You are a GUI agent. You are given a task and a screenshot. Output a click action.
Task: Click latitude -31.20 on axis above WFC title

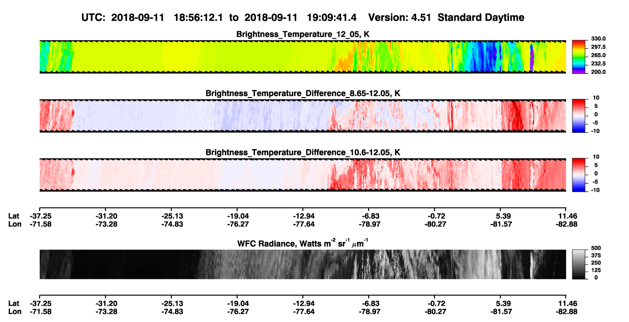click(x=105, y=216)
